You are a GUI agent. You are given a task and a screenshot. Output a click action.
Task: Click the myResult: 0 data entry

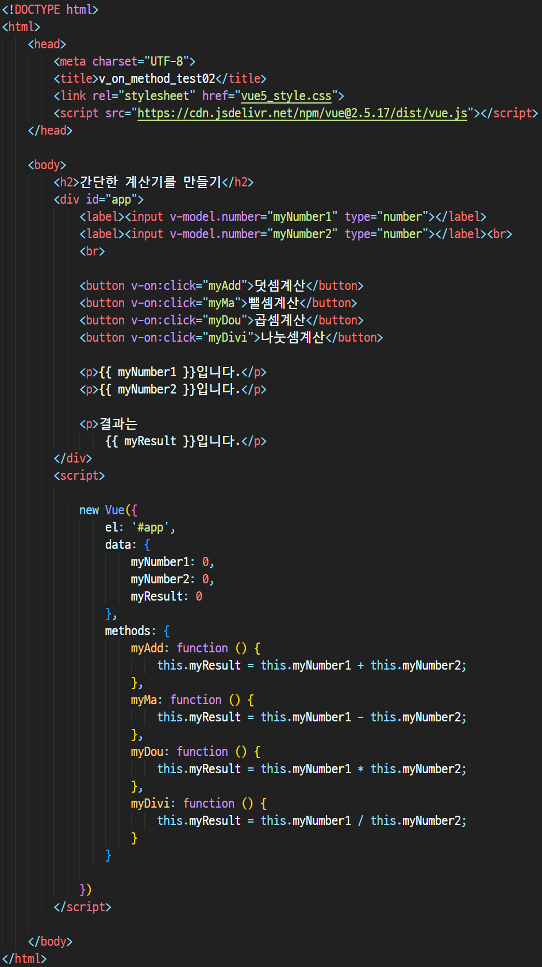167,597
